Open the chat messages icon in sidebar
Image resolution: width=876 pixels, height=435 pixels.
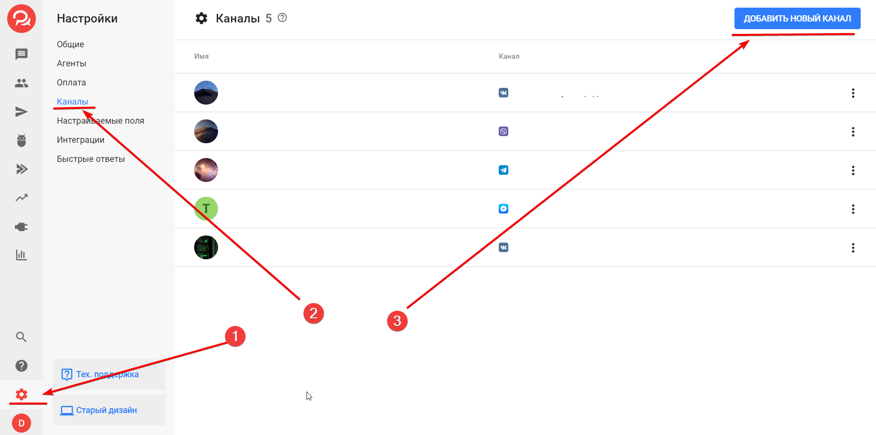click(x=22, y=54)
